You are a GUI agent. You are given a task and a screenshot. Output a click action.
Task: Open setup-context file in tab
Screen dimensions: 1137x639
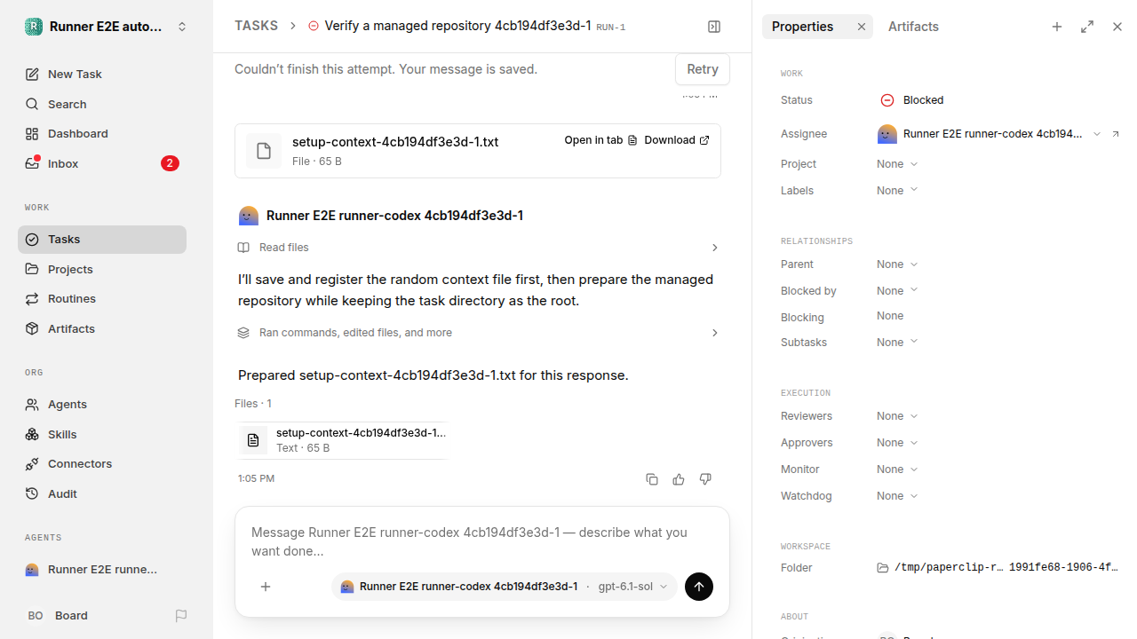[601, 140]
